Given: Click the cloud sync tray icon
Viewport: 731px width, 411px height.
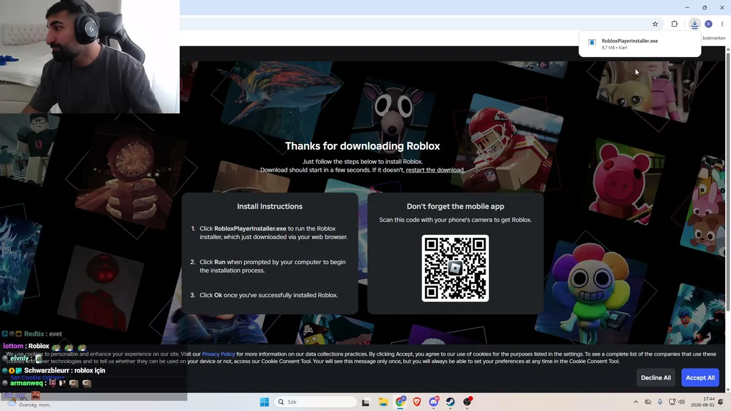Looking at the screenshot, I should 648,402.
